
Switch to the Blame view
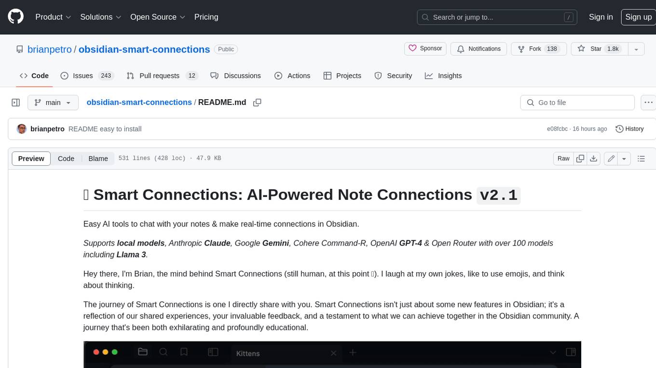click(x=98, y=158)
